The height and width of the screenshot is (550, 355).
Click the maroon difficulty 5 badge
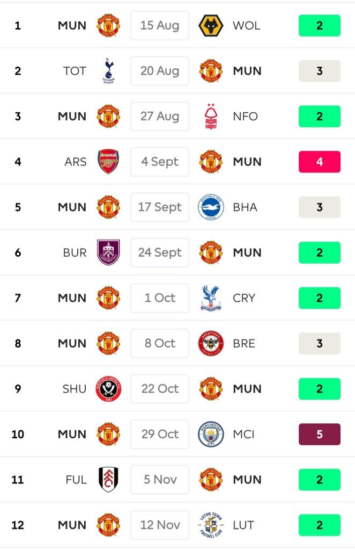pos(320,434)
